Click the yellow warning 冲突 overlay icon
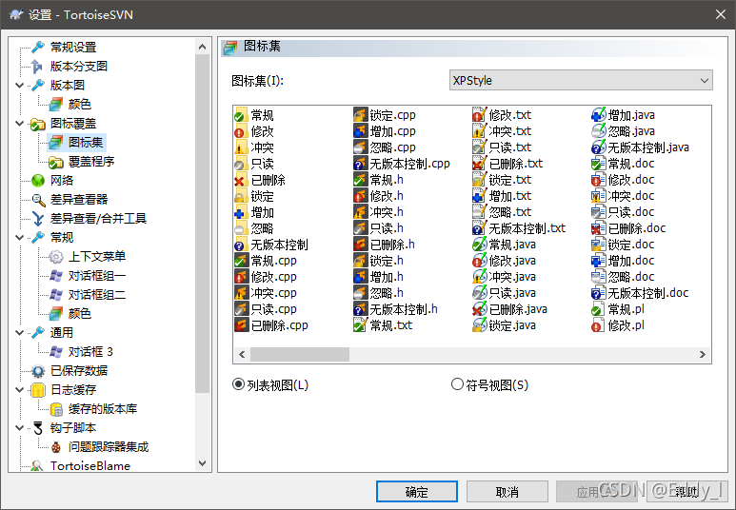 coord(241,147)
